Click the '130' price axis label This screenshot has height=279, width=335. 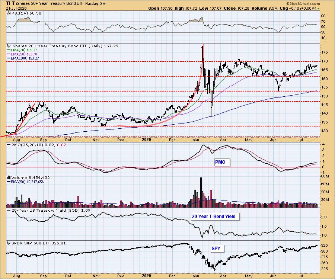coord(325,131)
